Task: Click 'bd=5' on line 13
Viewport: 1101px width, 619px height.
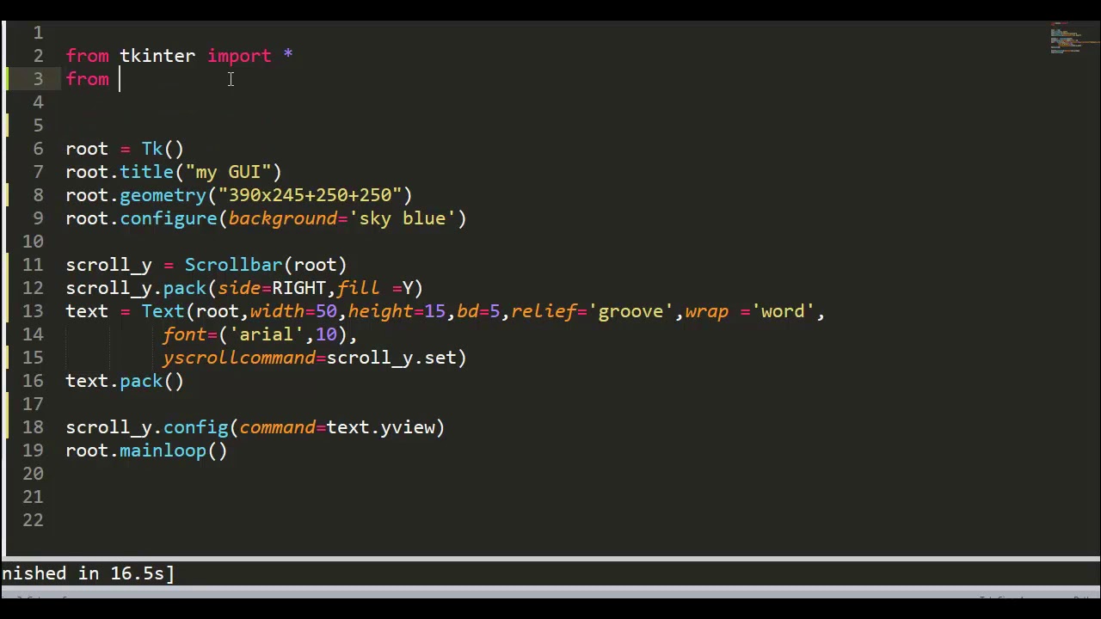Action: pyautogui.click(x=477, y=311)
